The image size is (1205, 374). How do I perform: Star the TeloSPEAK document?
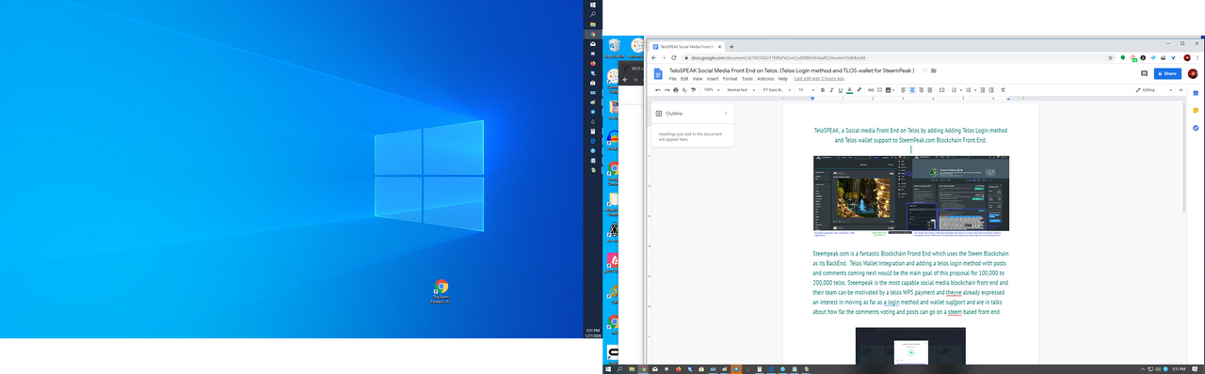point(924,70)
